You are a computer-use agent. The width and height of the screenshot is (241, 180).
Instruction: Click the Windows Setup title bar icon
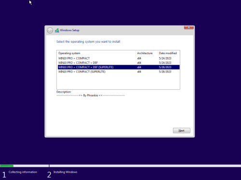pyautogui.click(x=57, y=30)
